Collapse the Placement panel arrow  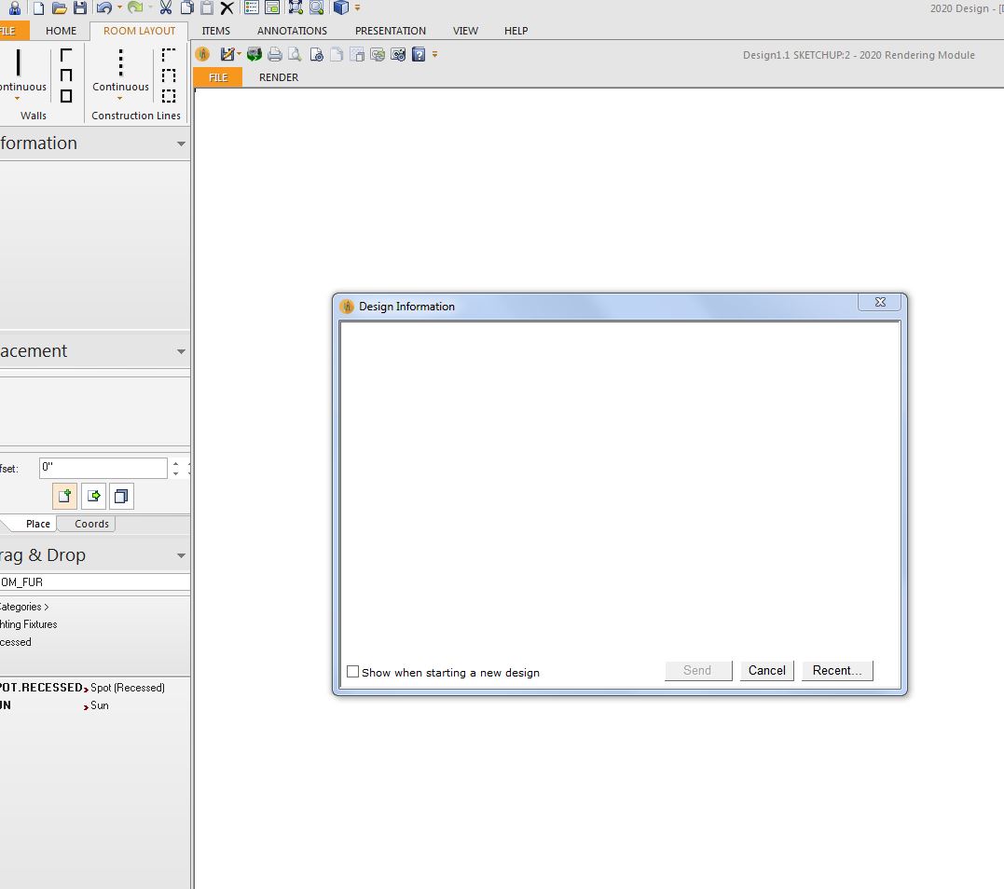(x=181, y=351)
